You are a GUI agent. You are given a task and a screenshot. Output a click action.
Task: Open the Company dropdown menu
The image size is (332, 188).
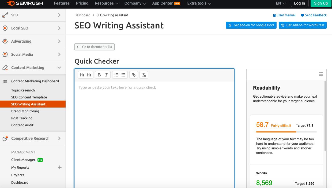tap(135, 3)
